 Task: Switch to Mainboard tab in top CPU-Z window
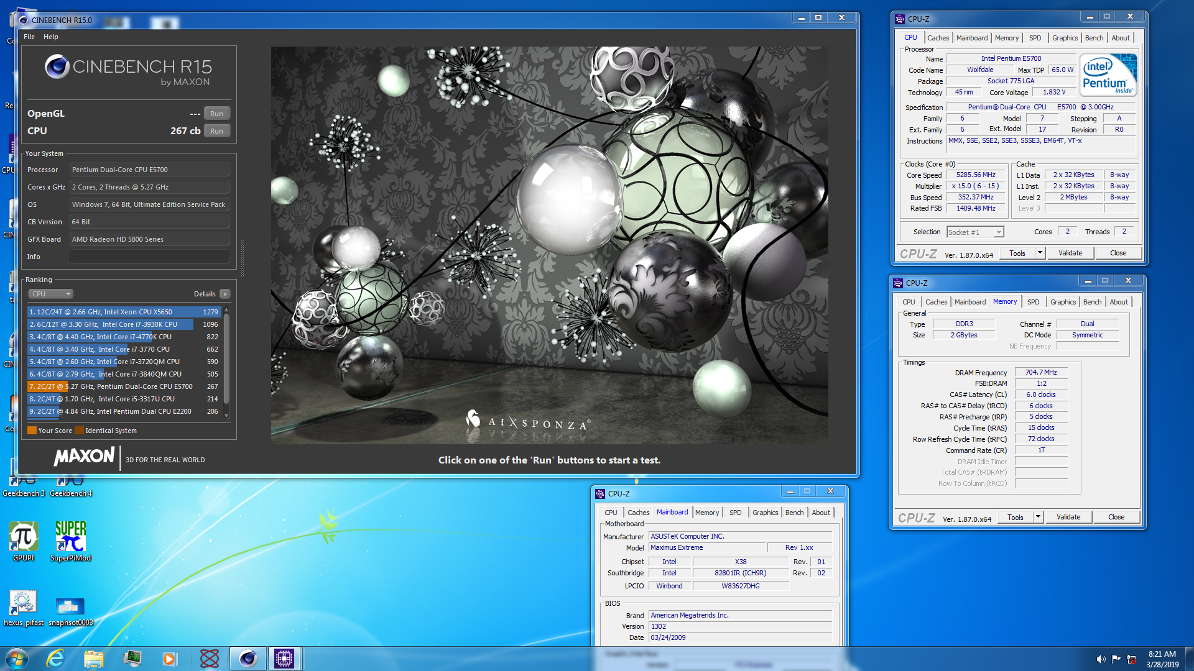(972, 38)
